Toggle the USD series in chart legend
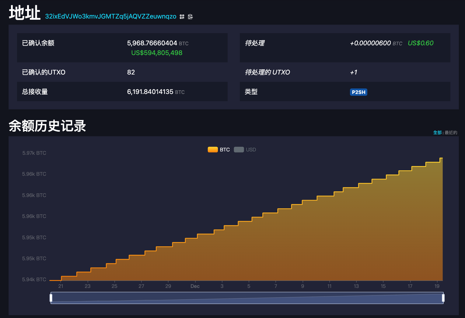Screen dimensions: 465x318 (245, 150)
